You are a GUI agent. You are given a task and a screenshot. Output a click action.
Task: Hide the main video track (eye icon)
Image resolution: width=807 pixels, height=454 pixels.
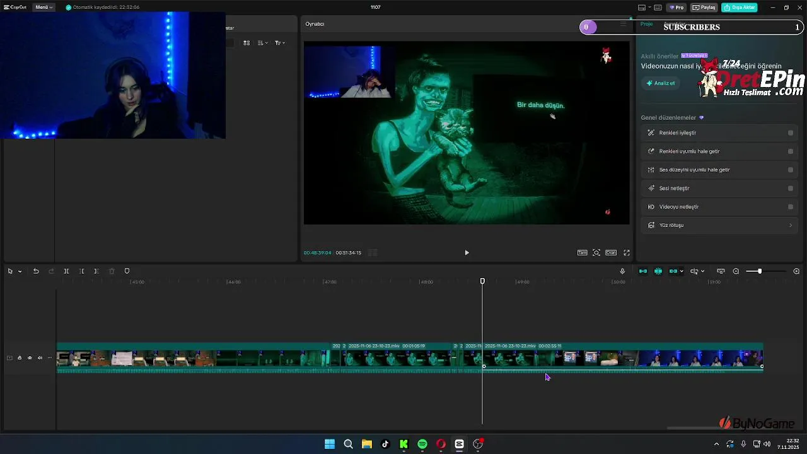point(30,358)
